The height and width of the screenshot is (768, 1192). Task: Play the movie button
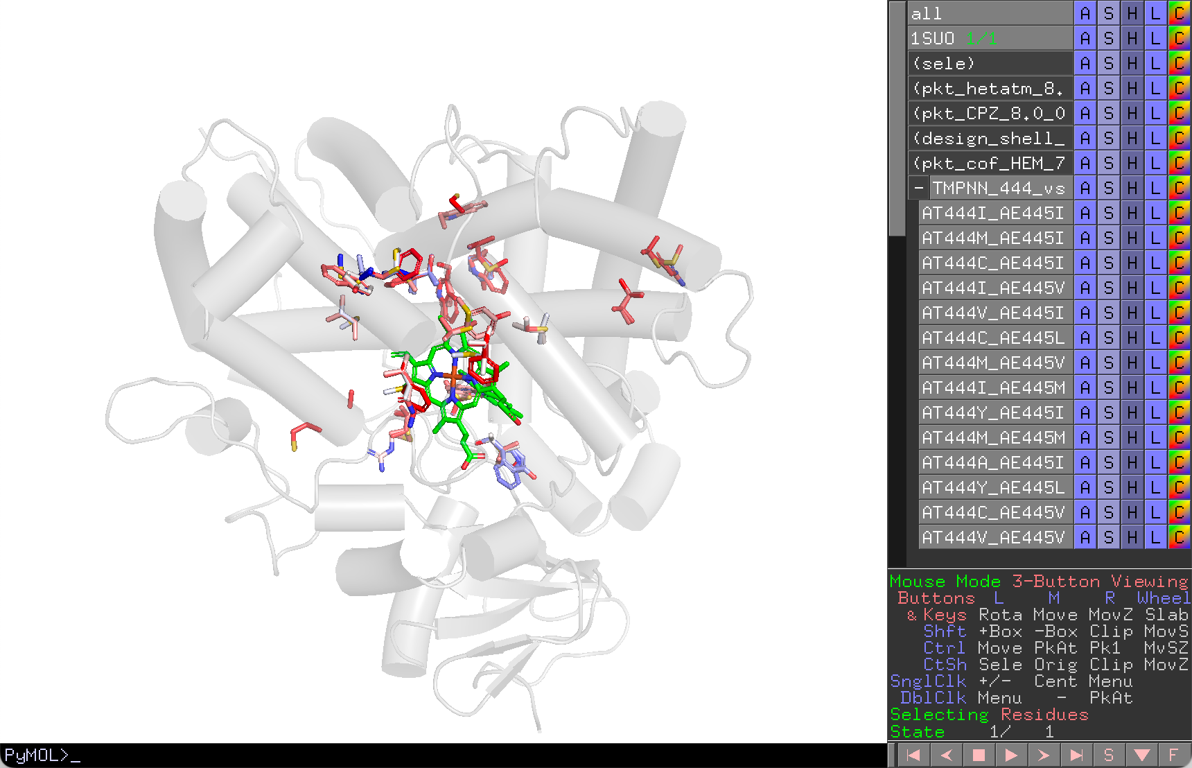click(1011, 755)
